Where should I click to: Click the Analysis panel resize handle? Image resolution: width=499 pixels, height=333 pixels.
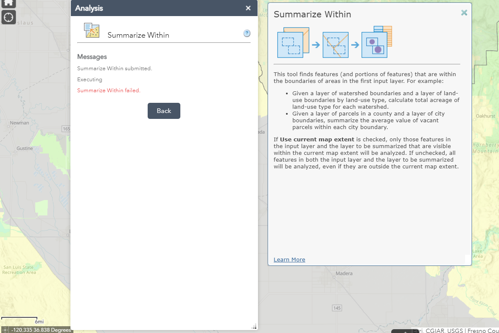click(254, 326)
